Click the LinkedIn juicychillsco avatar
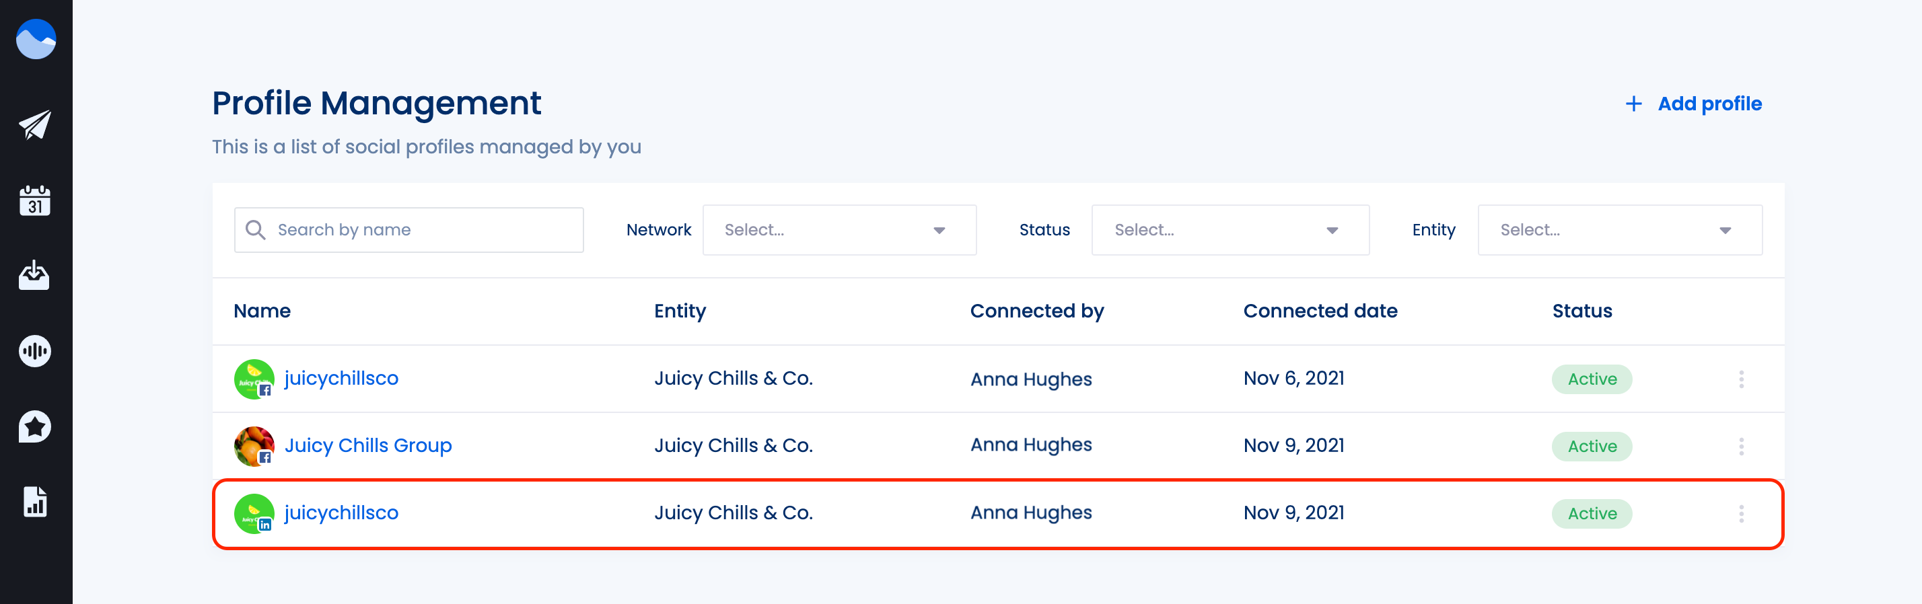 (x=254, y=513)
